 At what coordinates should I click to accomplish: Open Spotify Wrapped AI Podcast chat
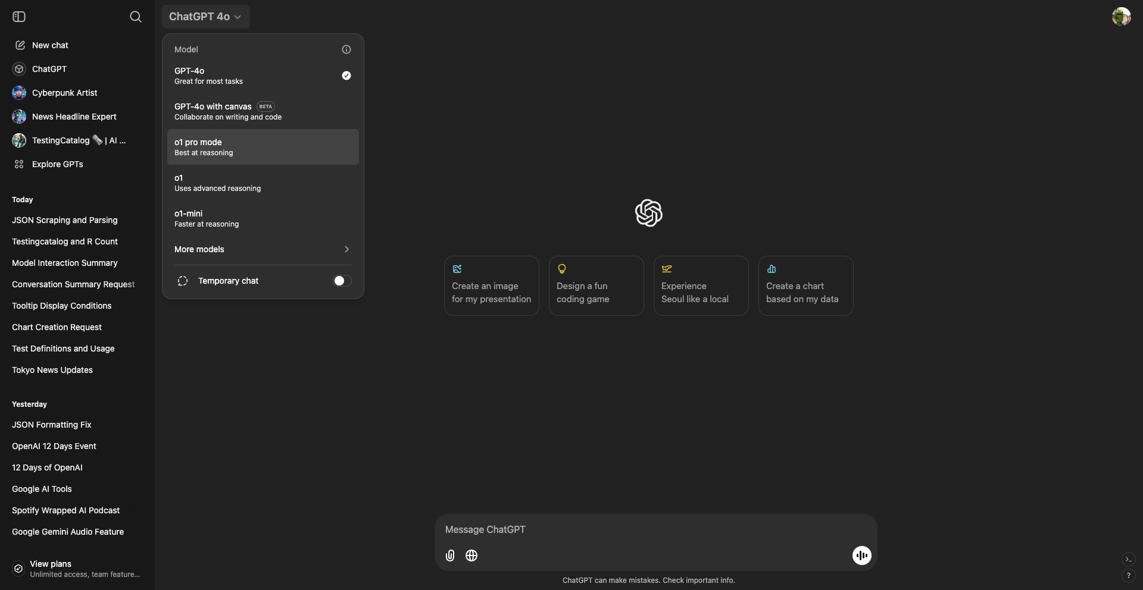click(77, 510)
